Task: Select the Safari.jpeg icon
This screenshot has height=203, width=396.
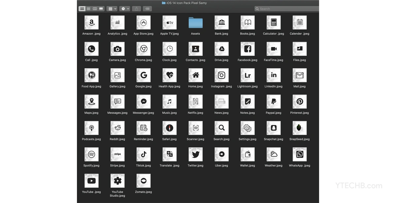Action: tap(170, 128)
